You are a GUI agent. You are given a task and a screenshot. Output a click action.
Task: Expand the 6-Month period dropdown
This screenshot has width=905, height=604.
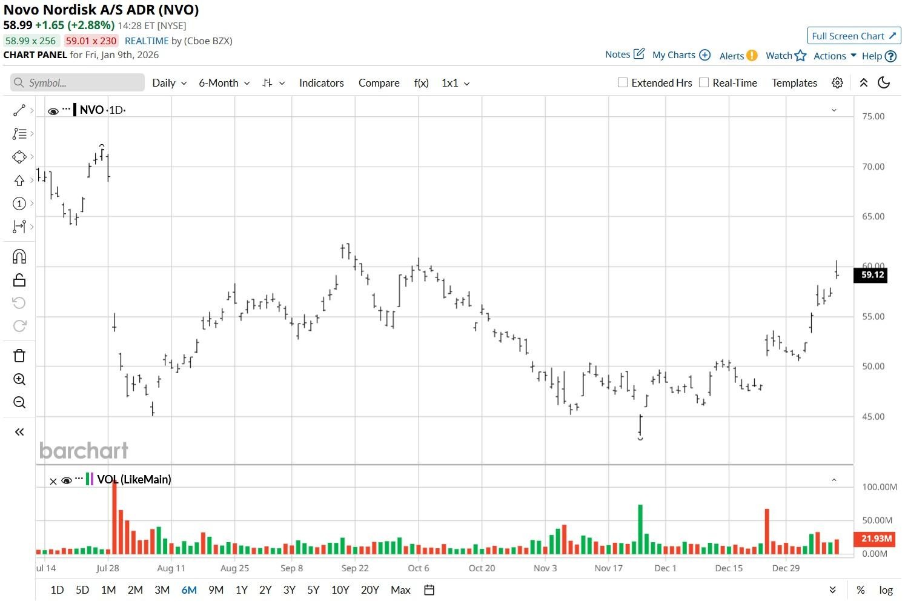224,83
